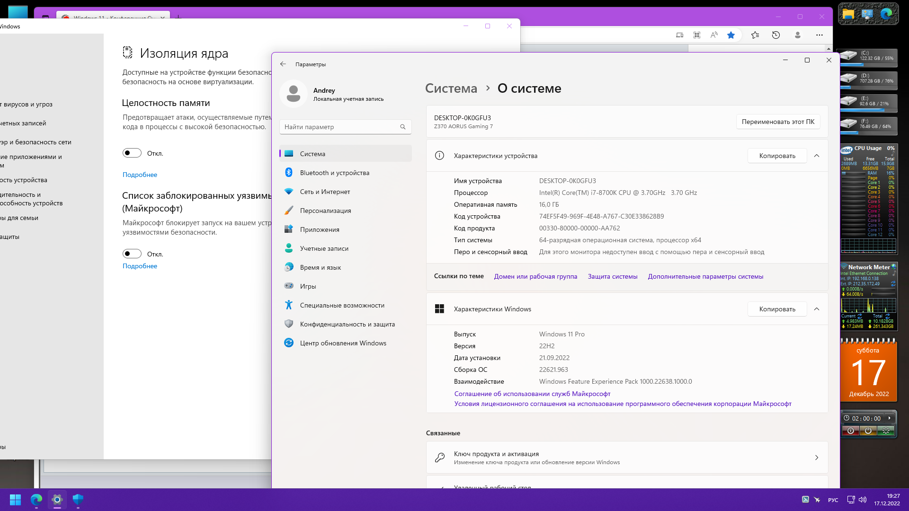Click the Edge favorites star icon

(731, 35)
